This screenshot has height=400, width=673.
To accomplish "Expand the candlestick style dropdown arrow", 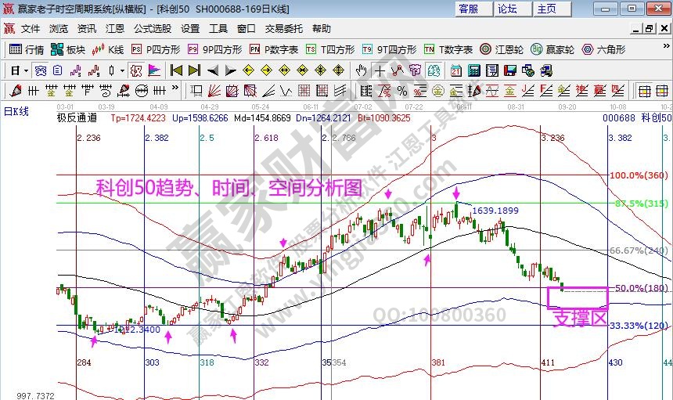I will tap(121, 70).
